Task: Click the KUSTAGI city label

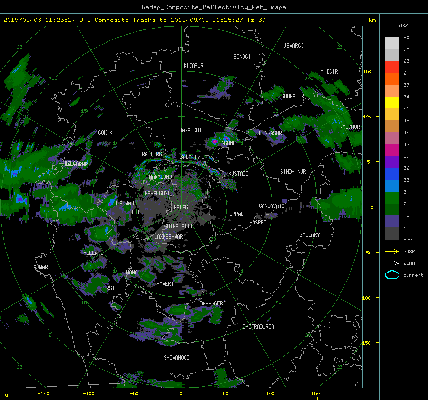Action: point(238,174)
